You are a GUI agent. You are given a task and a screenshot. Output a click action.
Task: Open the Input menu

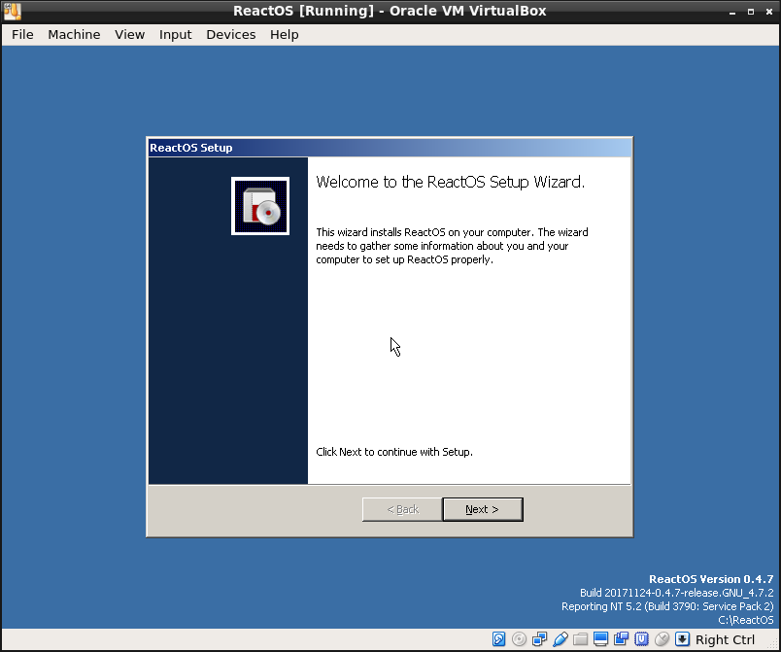click(175, 34)
